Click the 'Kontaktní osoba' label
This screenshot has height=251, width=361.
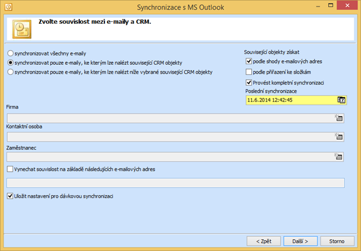coord(24,127)
